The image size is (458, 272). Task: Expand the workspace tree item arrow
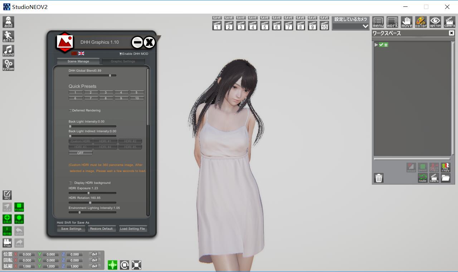376,45
